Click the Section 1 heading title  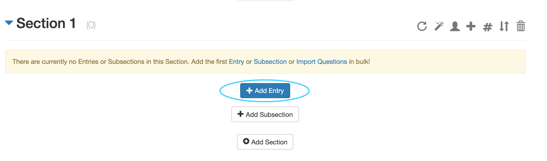[x=46, y=23]
